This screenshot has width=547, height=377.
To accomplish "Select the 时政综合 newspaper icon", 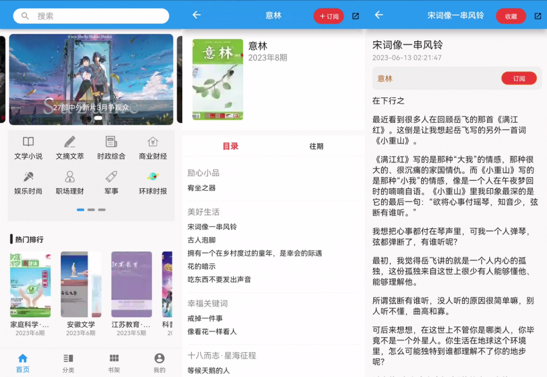I will tap(111, 142).
